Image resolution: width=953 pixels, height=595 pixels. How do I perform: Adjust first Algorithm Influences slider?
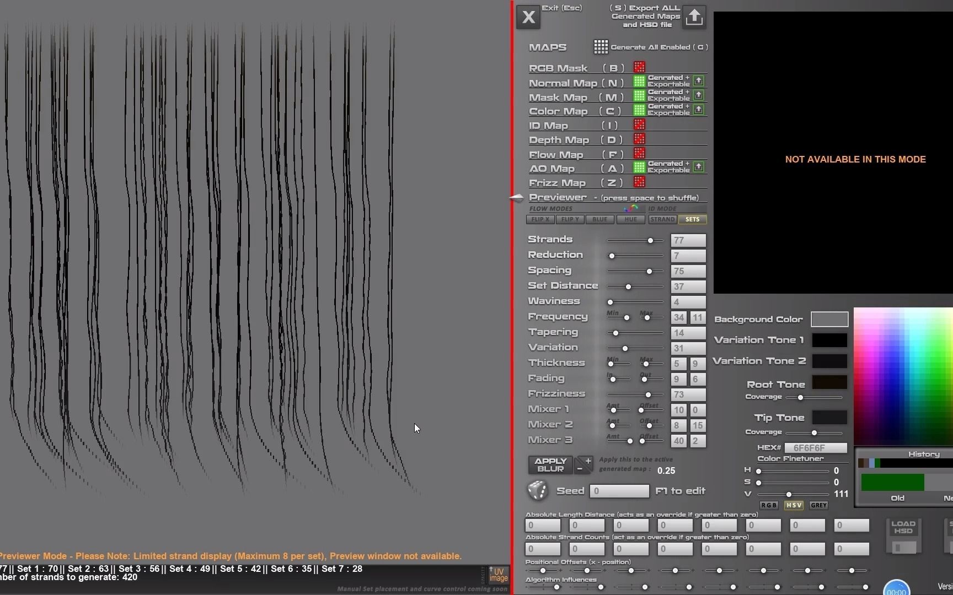click(557, 588)
